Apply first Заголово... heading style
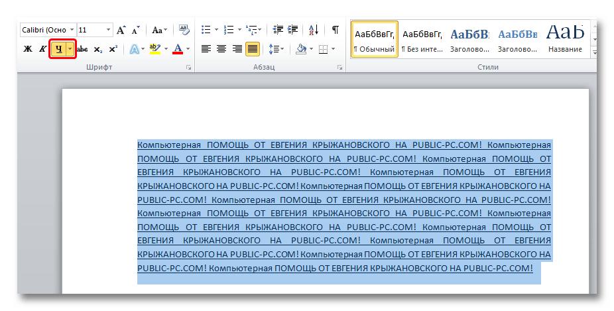 (469, 40)
